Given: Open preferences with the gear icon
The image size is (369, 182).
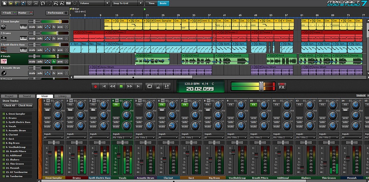Looking at the screenshot, I should click(74, 3).
